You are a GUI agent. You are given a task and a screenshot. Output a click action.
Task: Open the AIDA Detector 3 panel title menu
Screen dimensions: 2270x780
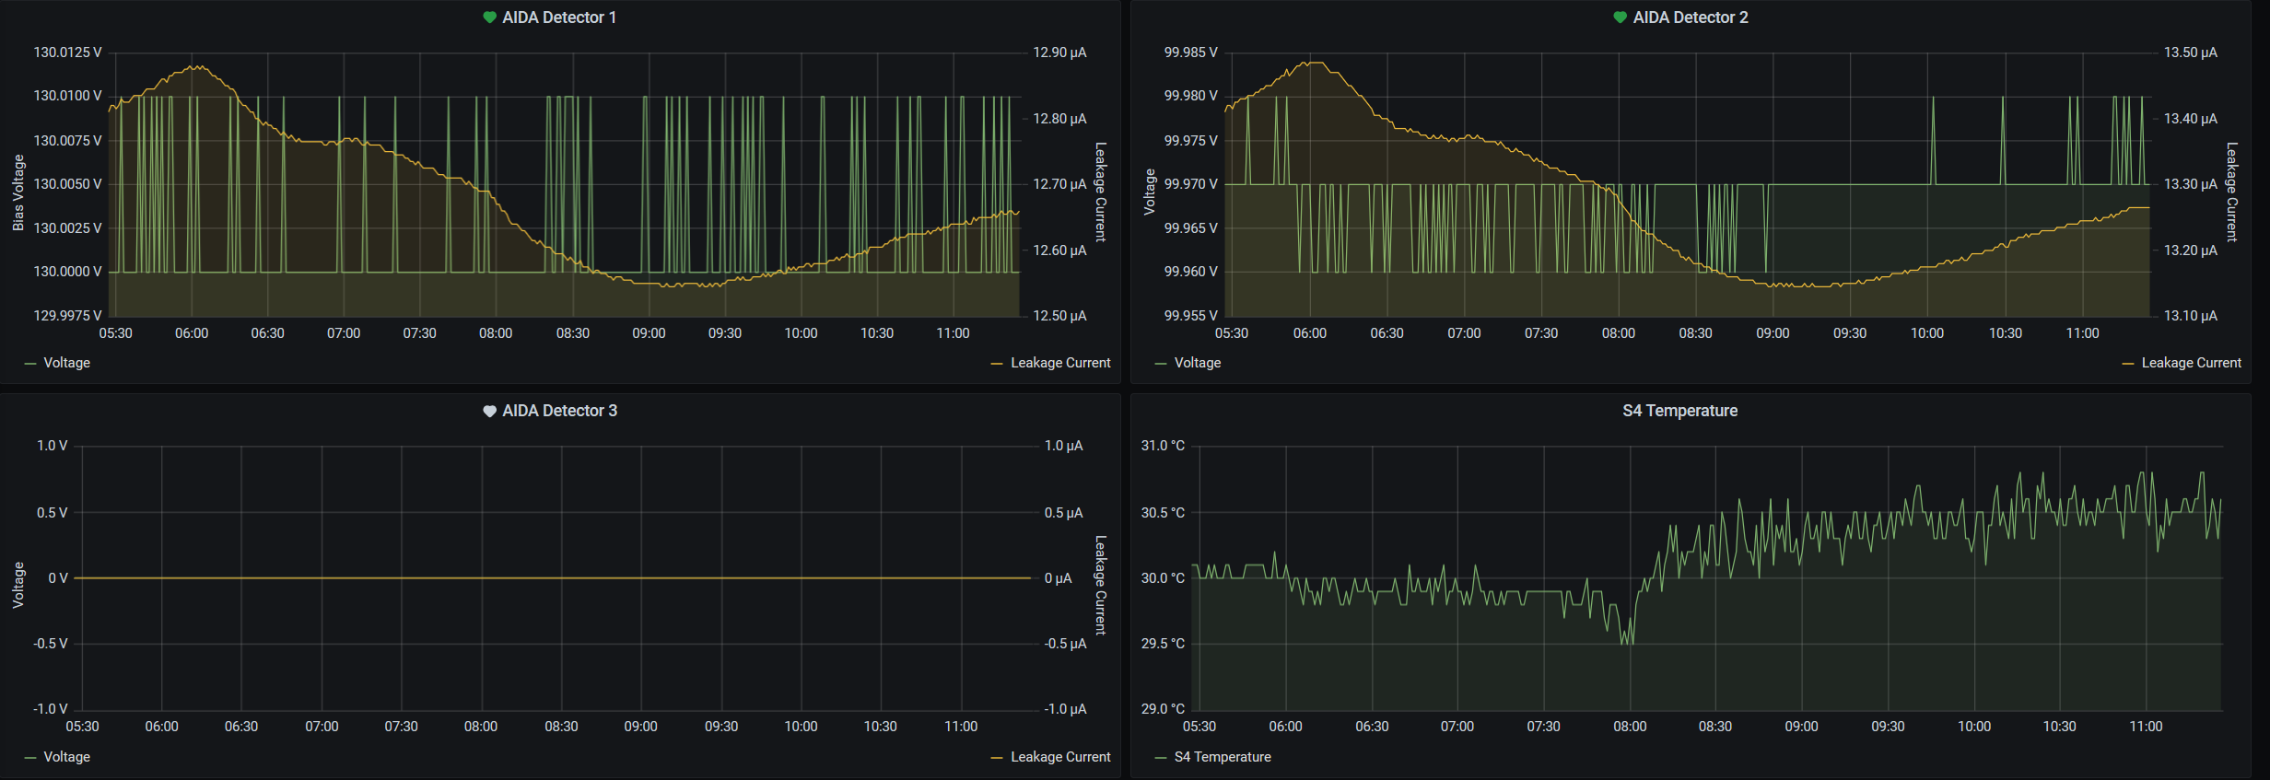click(x=559, y=411)
